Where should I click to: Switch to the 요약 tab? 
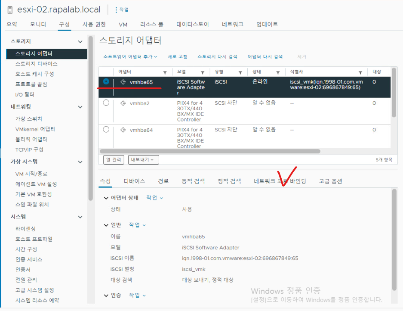(12, 24)
